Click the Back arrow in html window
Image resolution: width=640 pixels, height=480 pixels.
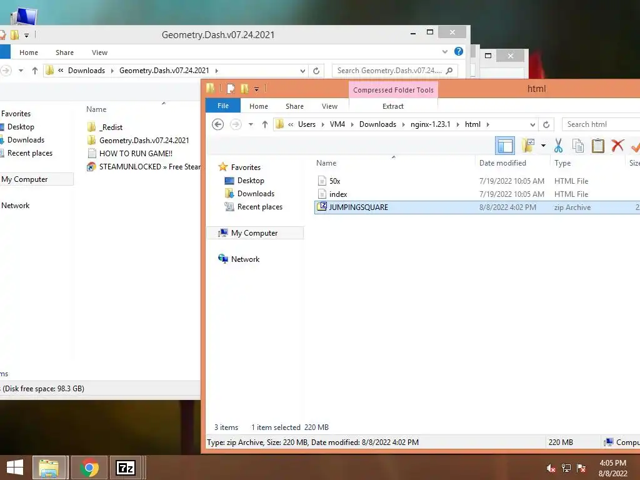pos(218,124)
